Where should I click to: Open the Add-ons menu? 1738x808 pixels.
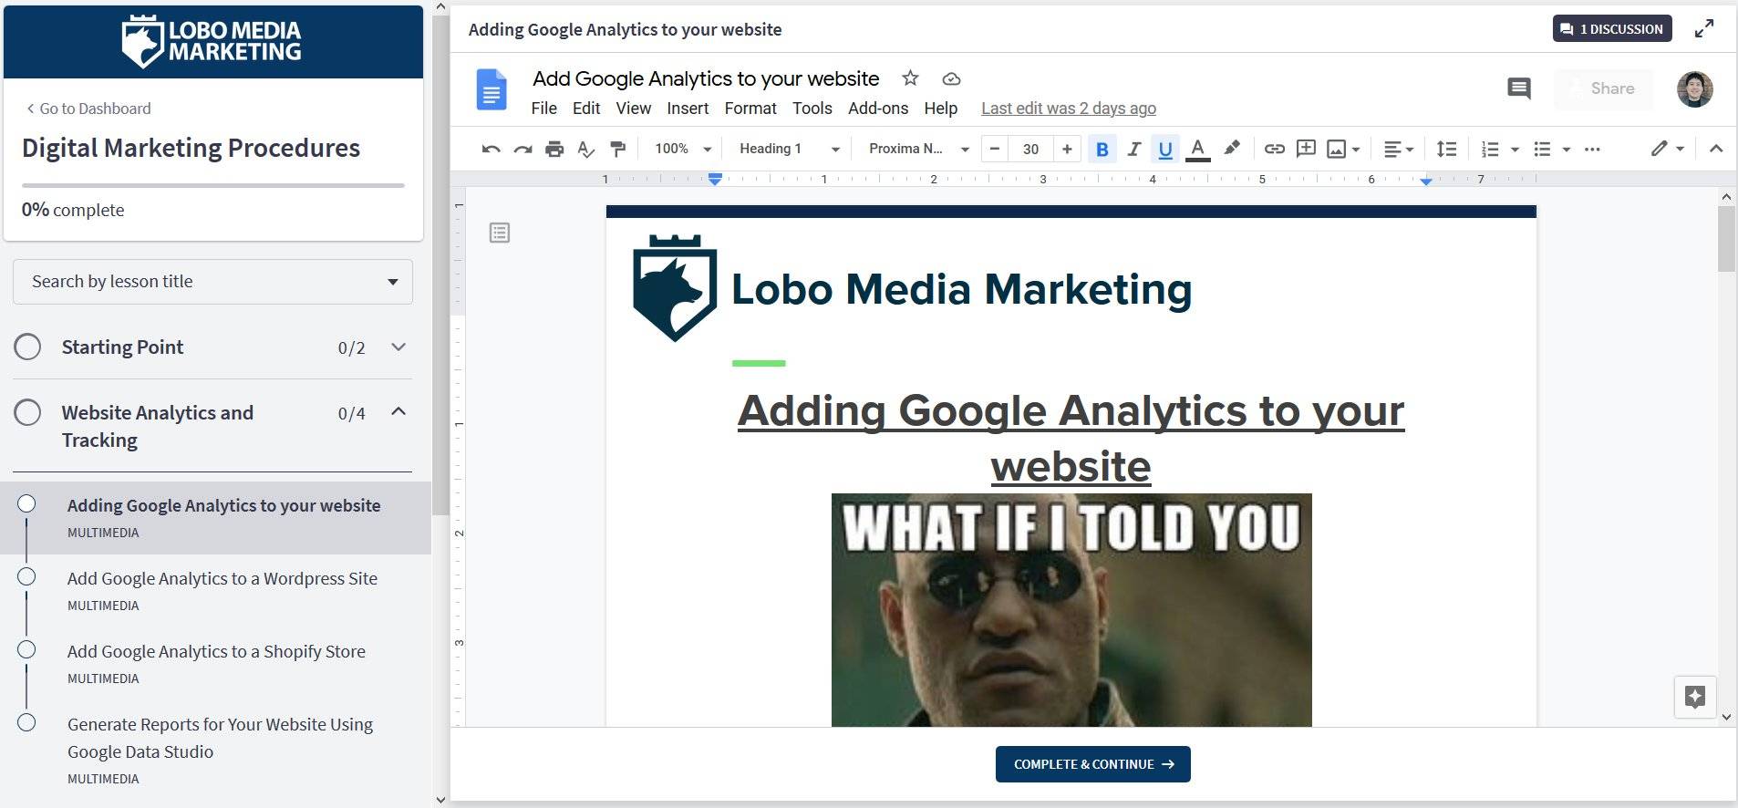pos(878,109)
